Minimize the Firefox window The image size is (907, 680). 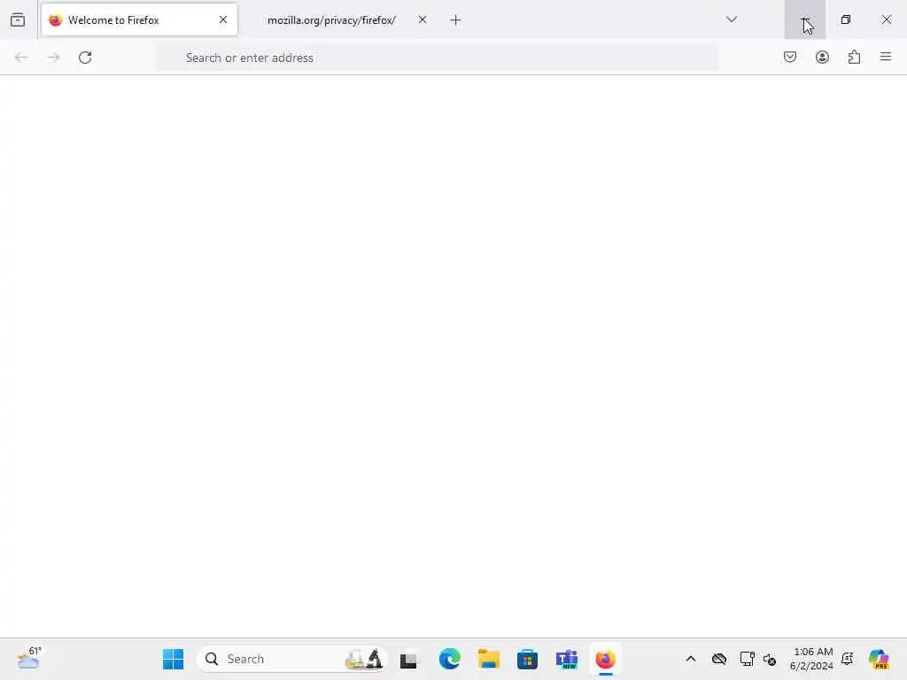coord(804,19)
